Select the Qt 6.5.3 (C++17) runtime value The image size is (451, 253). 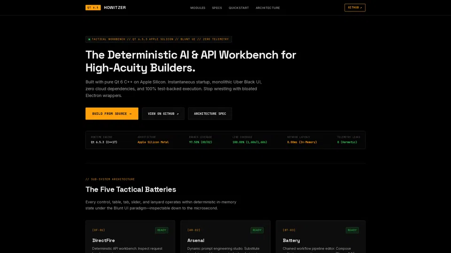104,142
